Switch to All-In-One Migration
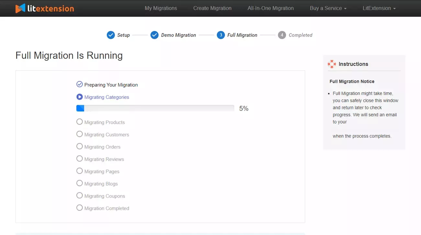This screenshot has width=421, height=235. pos(271,8)
